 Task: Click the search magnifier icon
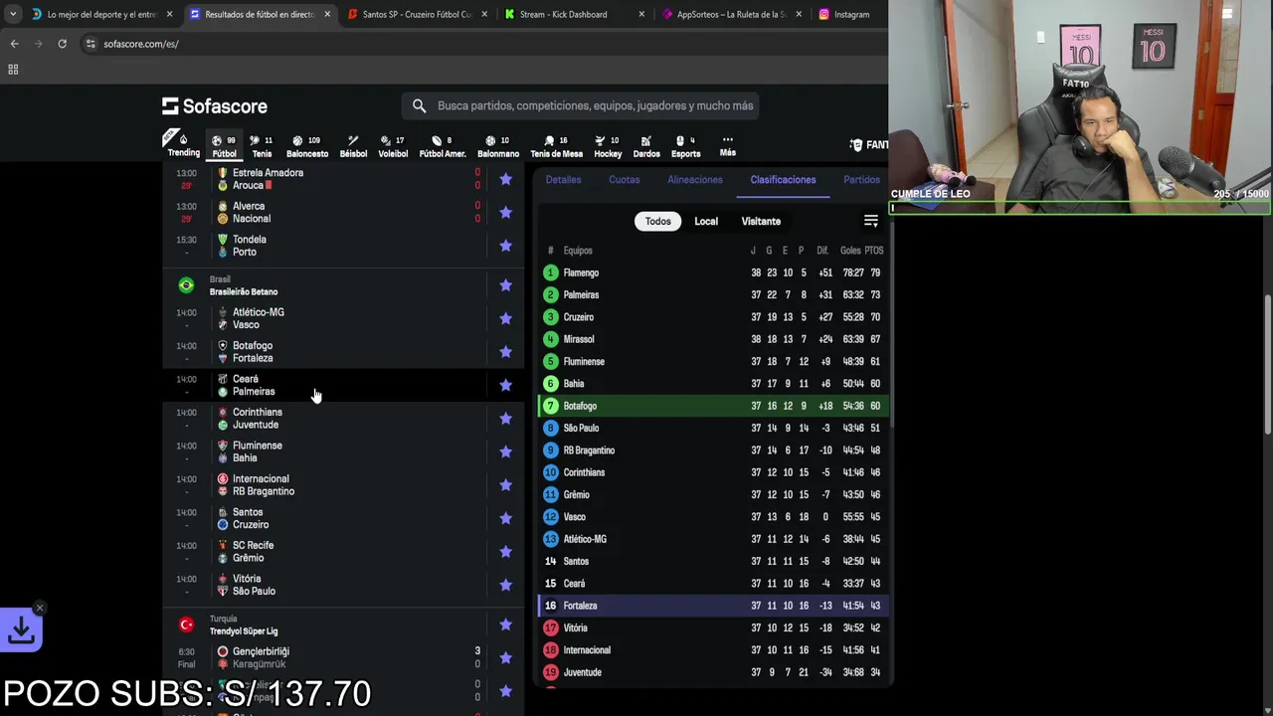pos(419,105)
